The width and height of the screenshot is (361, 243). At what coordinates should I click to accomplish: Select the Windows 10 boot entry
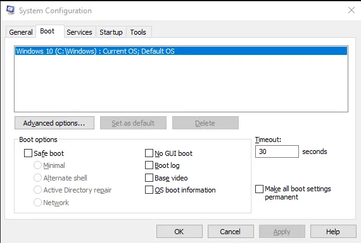click(181, 51)
